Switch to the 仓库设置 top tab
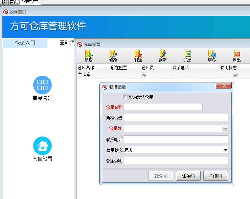This screenshot has width=250, height=199. coord(30,2)
